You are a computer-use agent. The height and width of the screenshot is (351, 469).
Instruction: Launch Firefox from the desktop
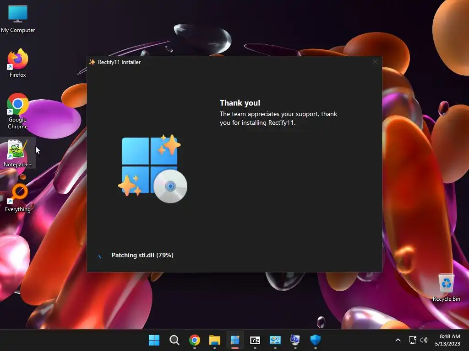(18, 63)
